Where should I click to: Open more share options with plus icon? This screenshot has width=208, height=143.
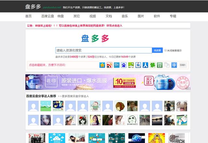[x=174, y=65]
